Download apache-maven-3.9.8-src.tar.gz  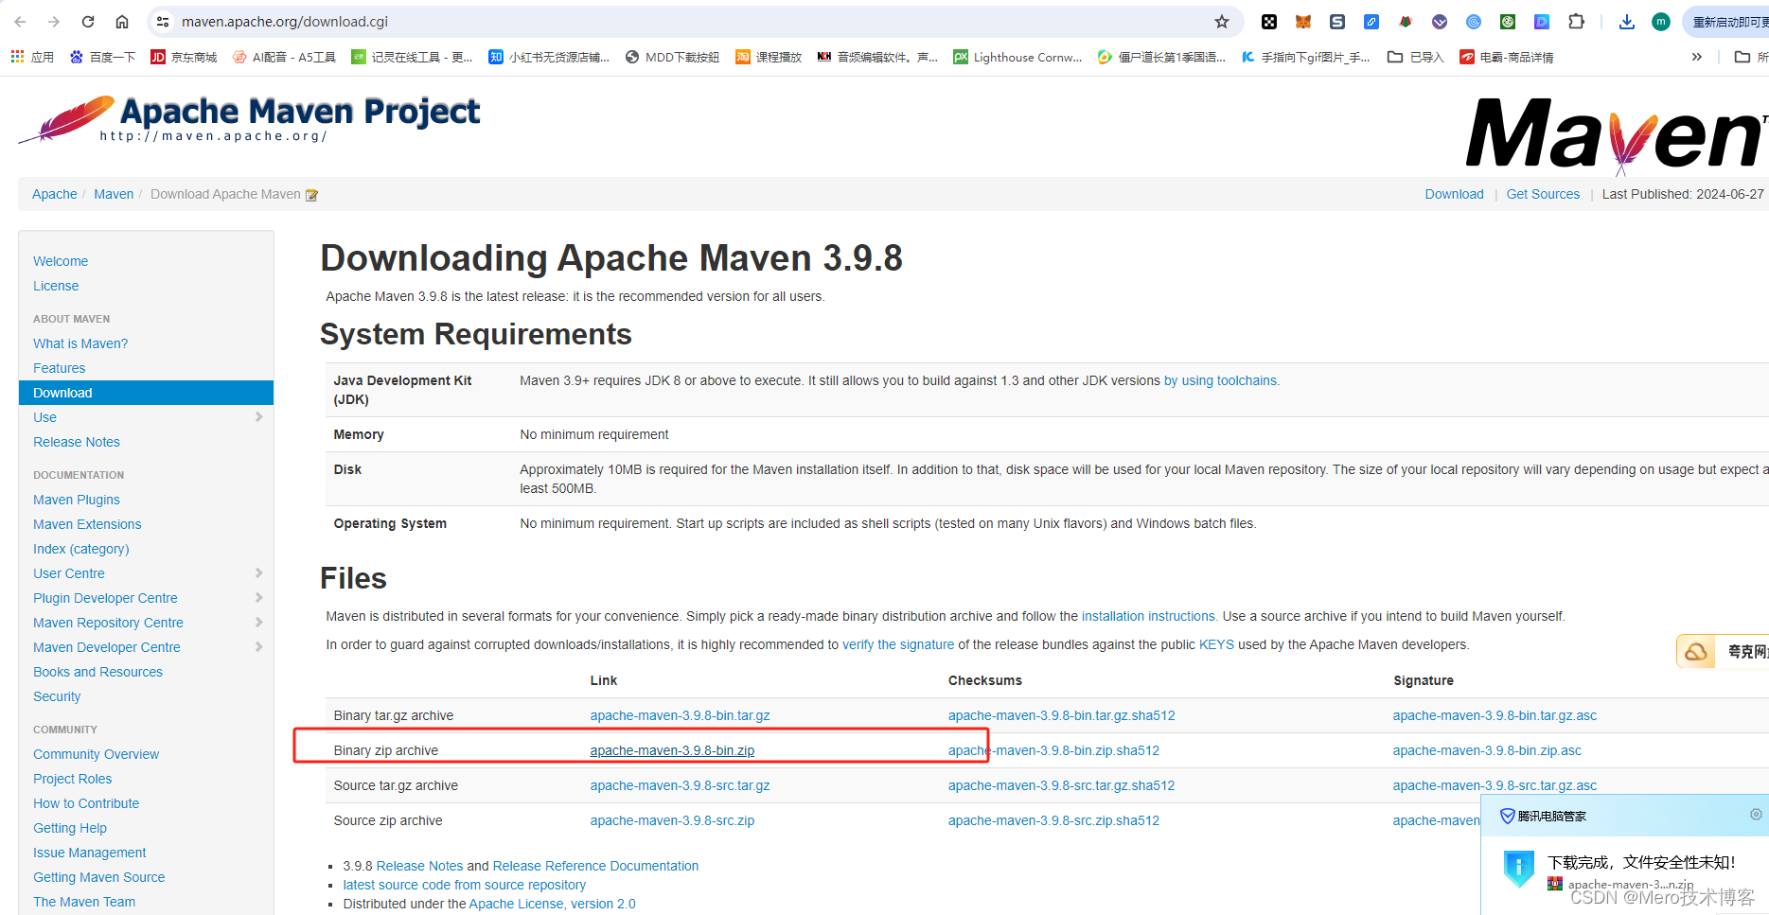pyautogui.click(x=680, y=785)
